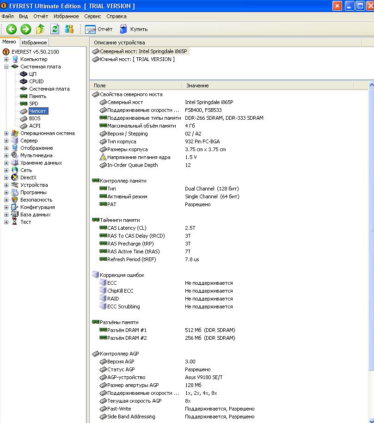Select Северный мост: Intel Springdale i865P device

141,51
